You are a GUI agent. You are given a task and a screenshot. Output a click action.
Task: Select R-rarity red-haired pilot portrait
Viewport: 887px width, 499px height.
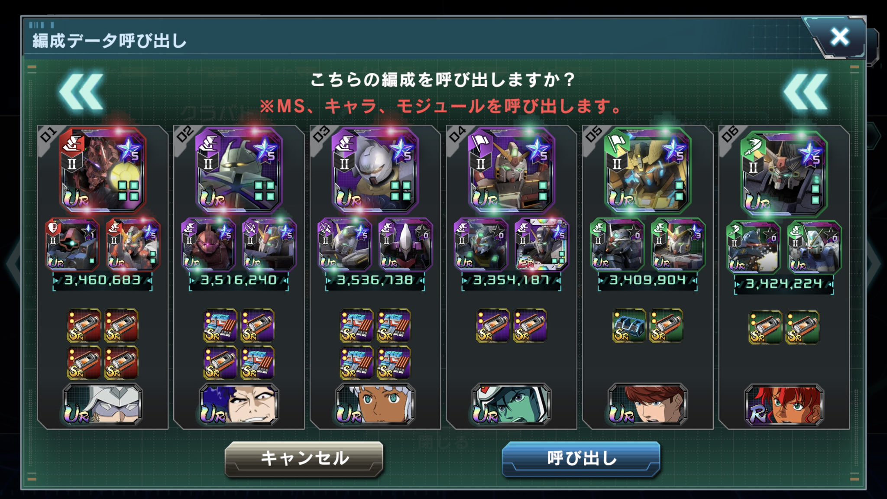(x=784, y=404)
